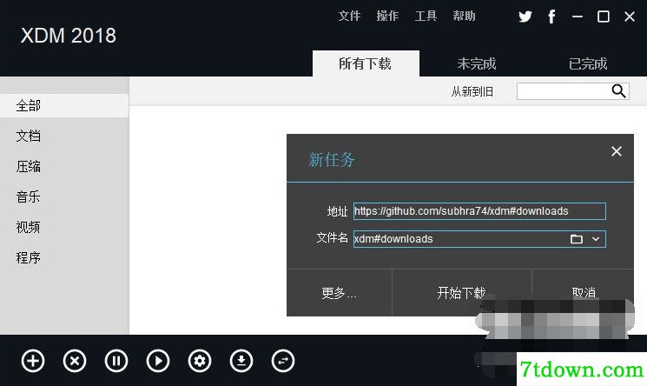Close the 新任务 dialog
The width and height of the screenshot is (647, 386).
point(617,151)
